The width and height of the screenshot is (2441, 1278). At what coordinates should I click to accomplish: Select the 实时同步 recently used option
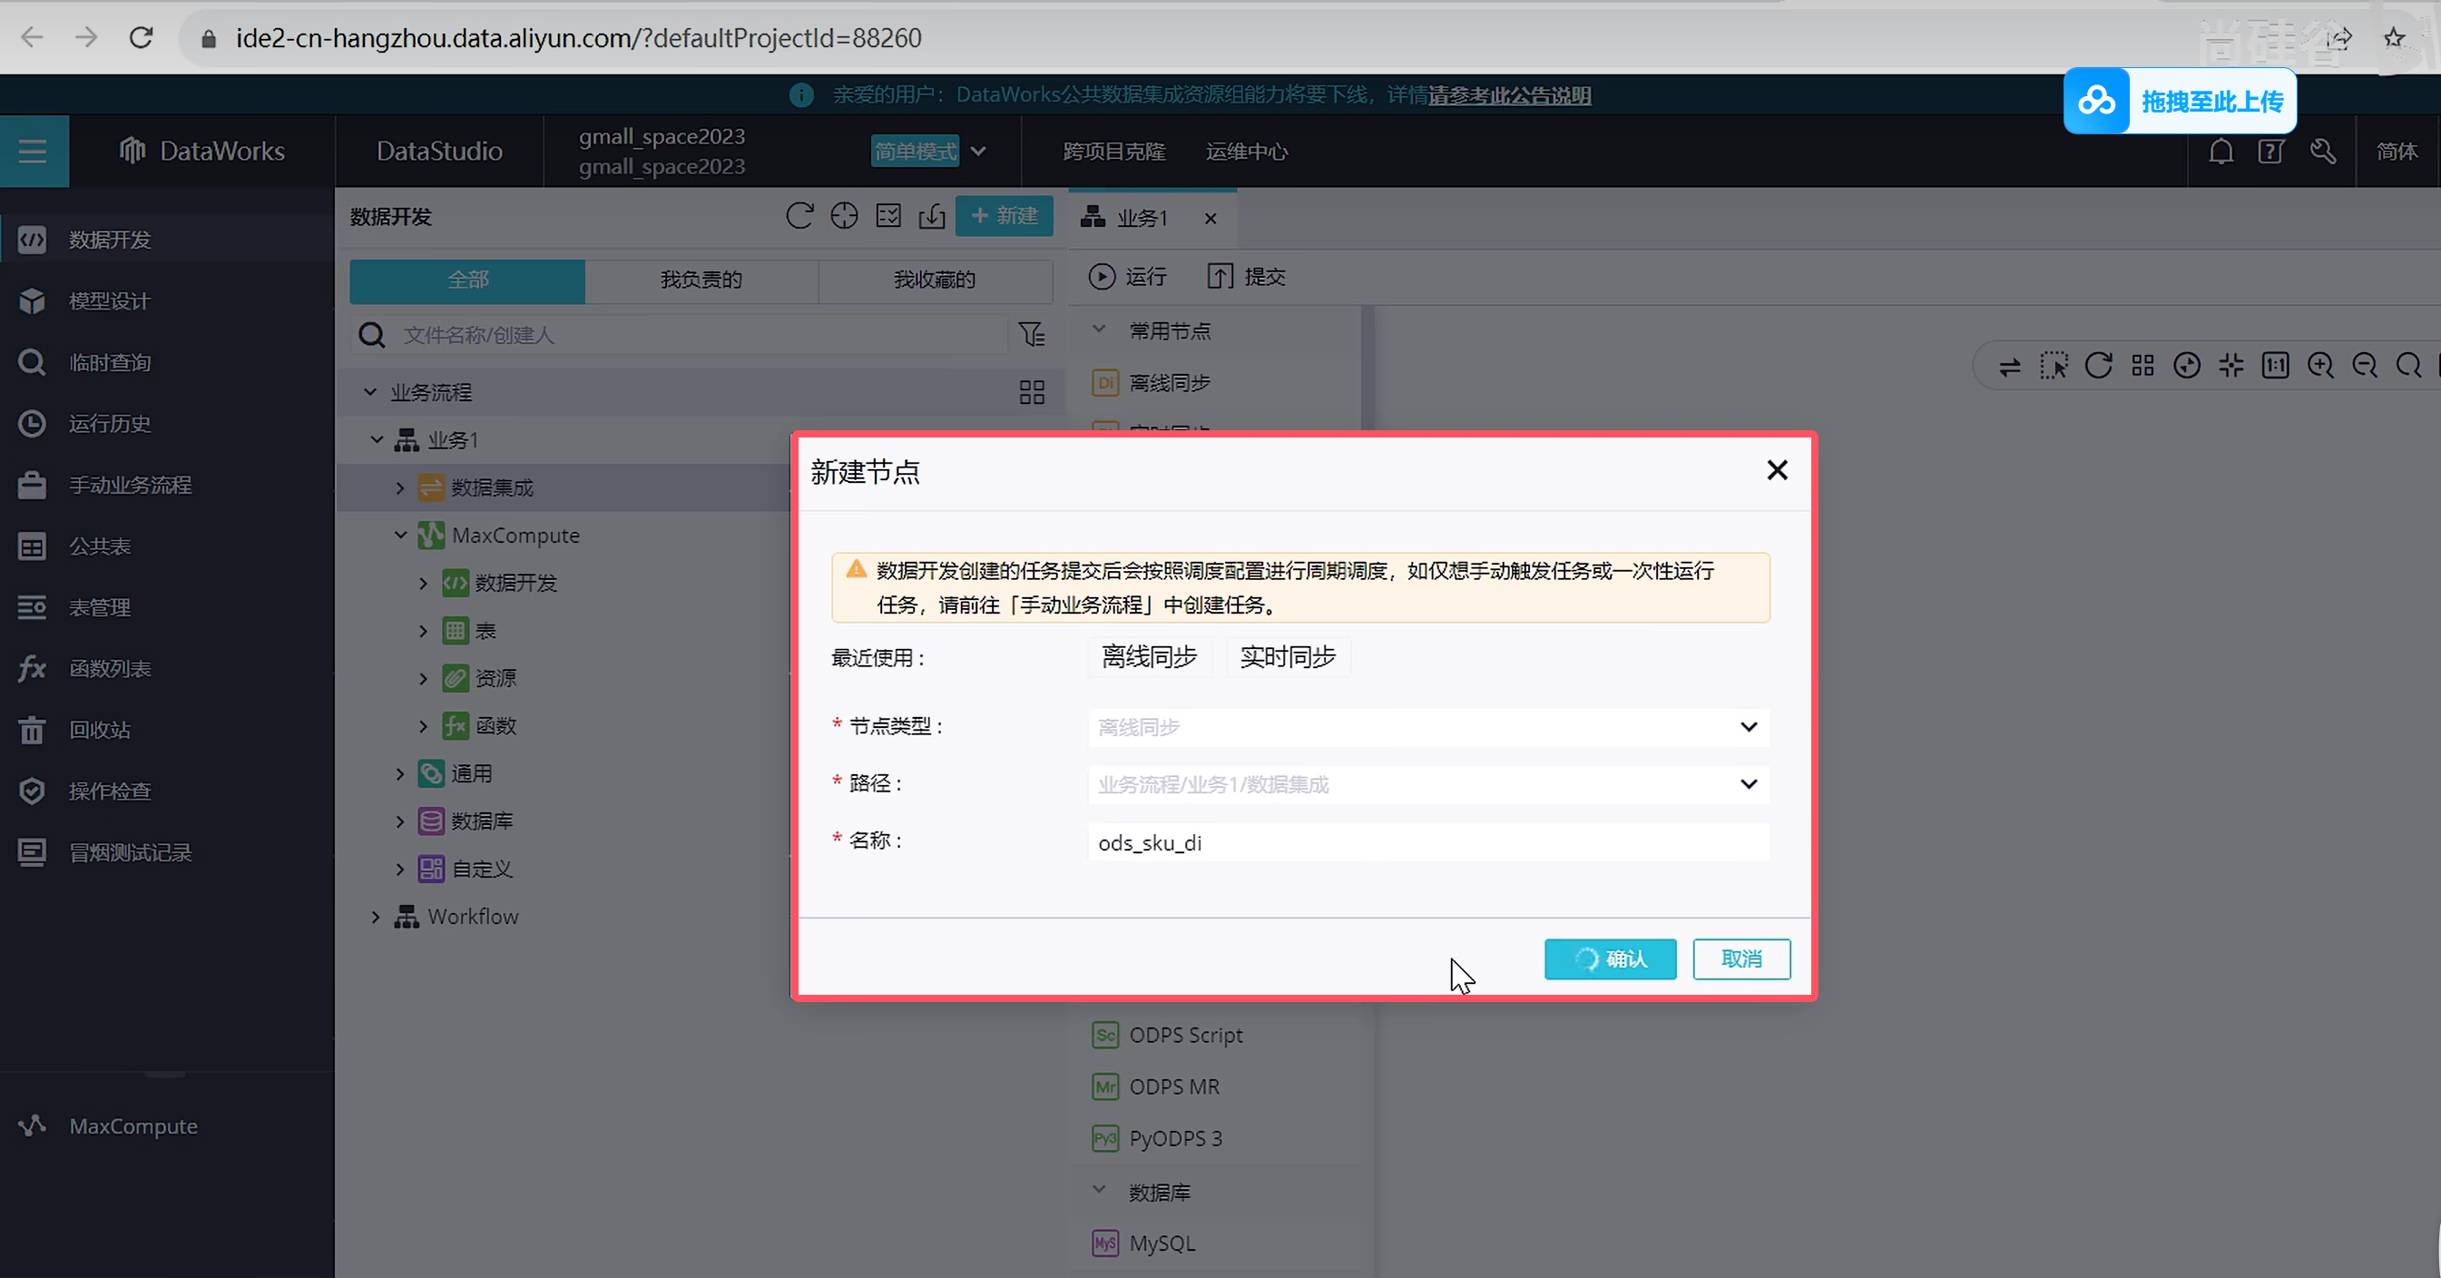tap(1287, 657)
